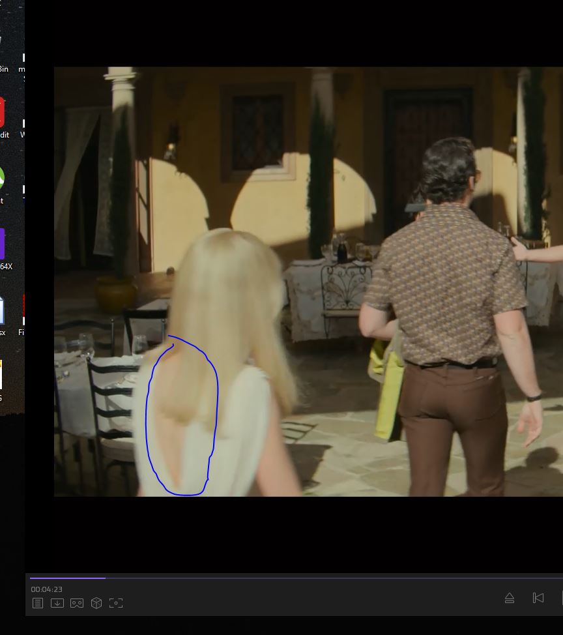Viewport: 563px width, 635px height.
Task: Click the partially visible button right of previous
Action: tap(560, 598)
